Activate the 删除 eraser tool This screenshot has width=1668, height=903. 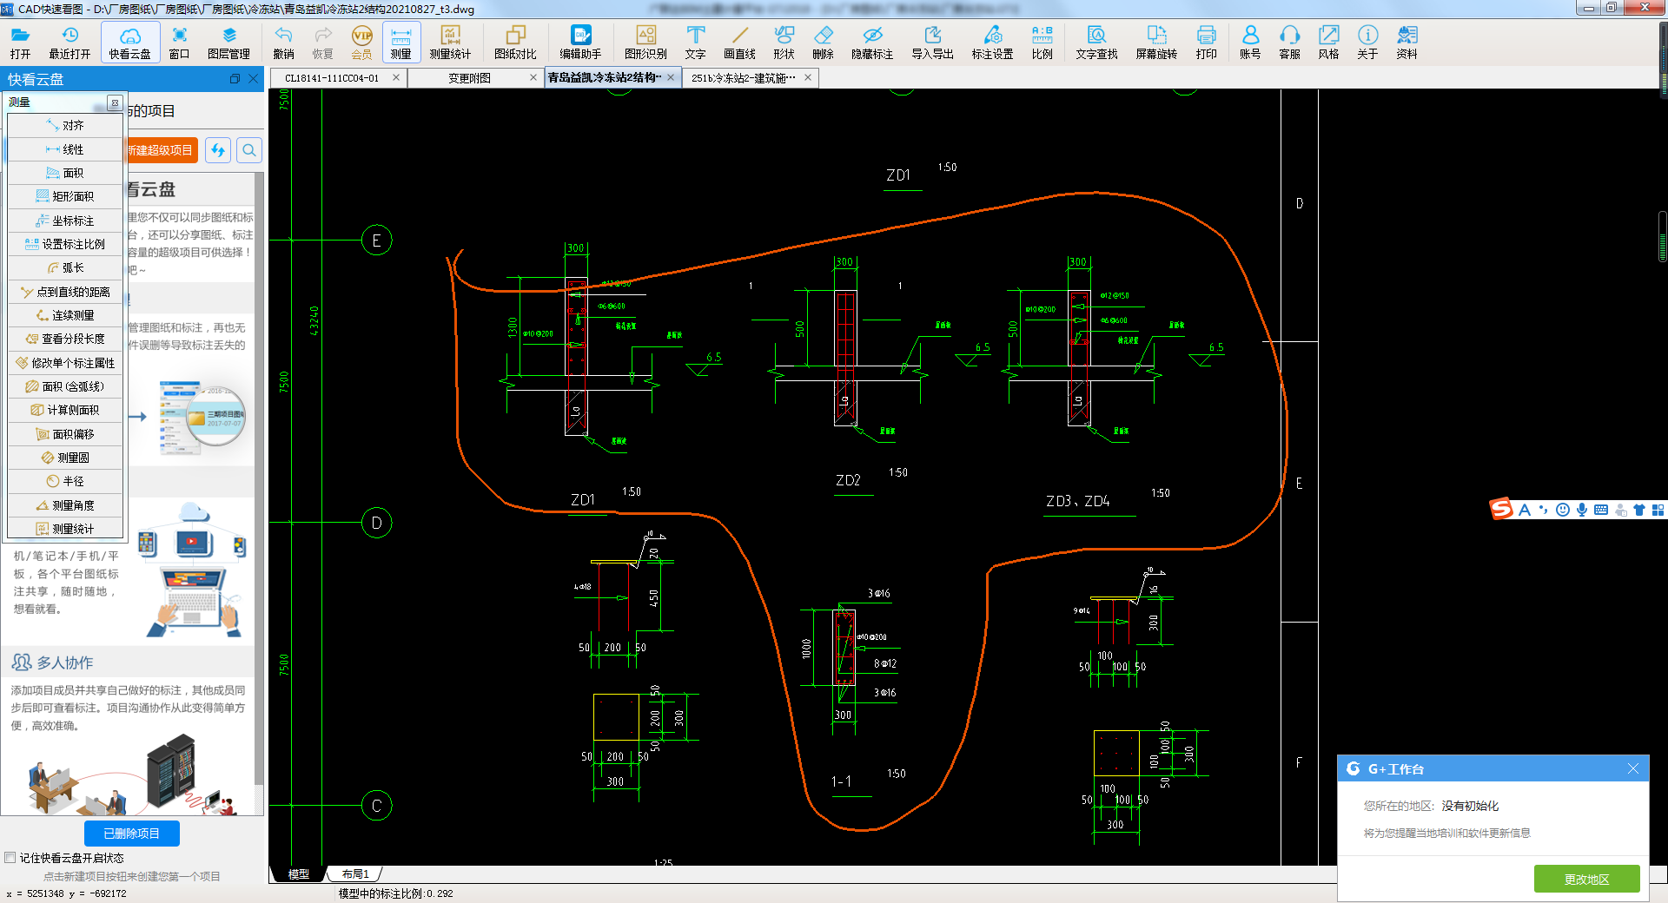pyautogui.click(x=823, y=42)
